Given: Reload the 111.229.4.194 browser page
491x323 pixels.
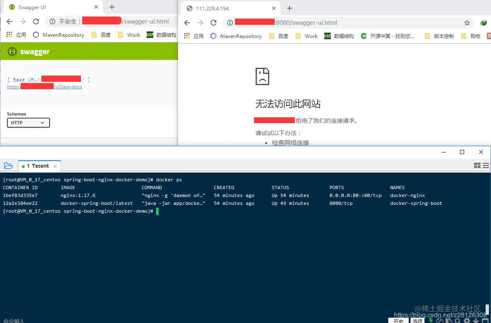Looking at the screenshot, I should (x=213, y=23).
